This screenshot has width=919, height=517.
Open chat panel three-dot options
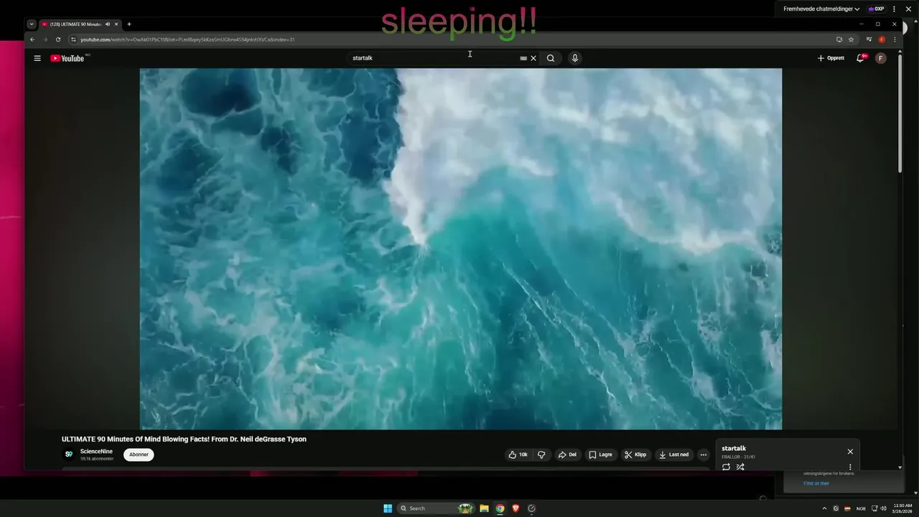pyautogui.click(x=895, y=9)
